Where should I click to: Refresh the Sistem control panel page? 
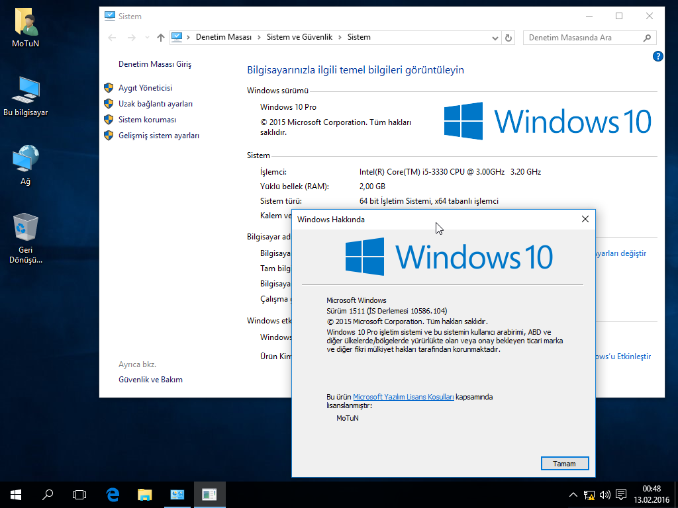(508, 38)
